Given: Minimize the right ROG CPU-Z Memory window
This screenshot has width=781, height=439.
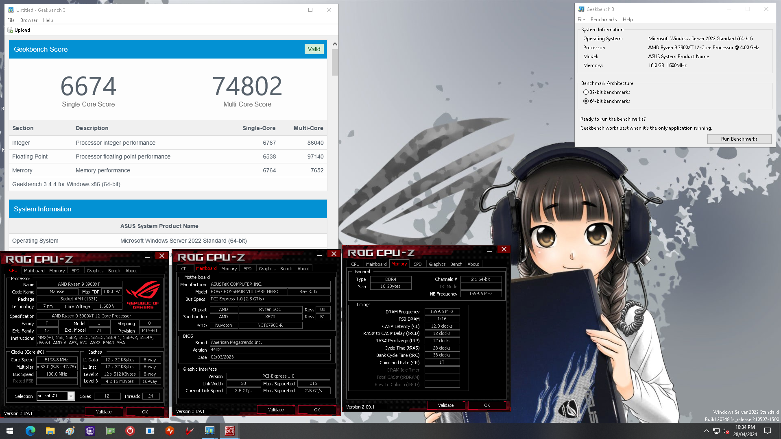Looking at the screenshot, I should pos(489,250).
